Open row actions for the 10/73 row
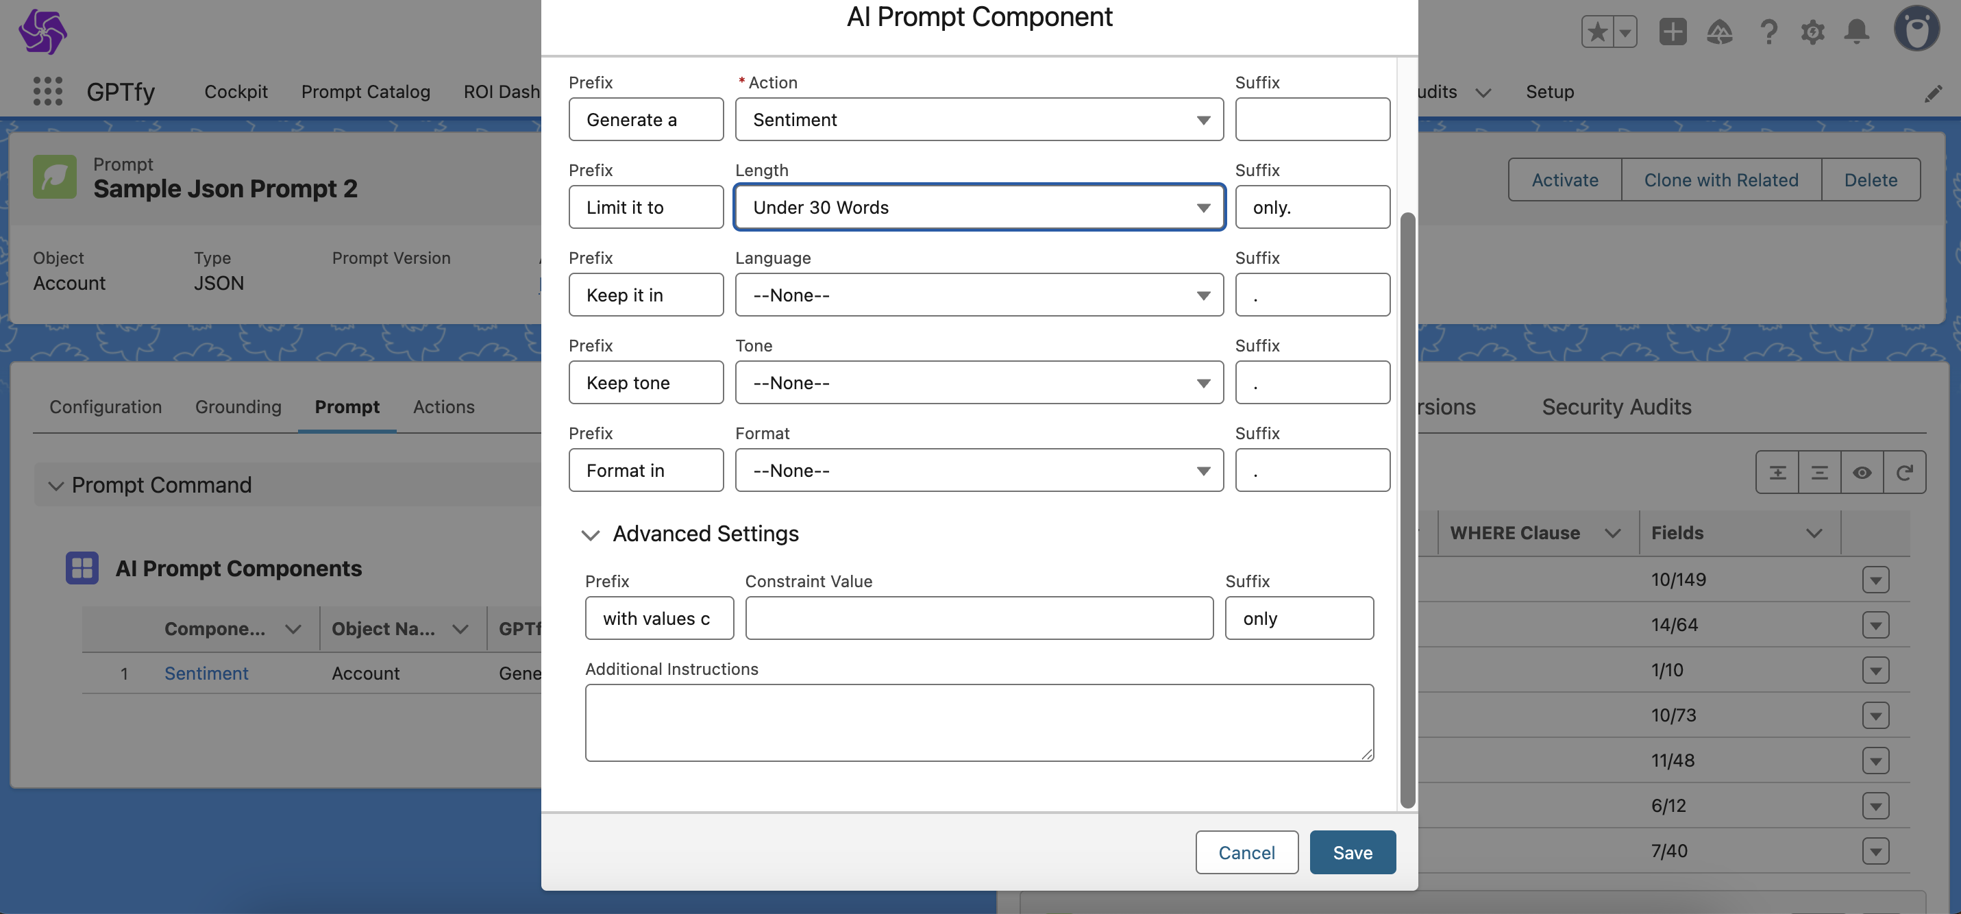 click(1876, 715)
